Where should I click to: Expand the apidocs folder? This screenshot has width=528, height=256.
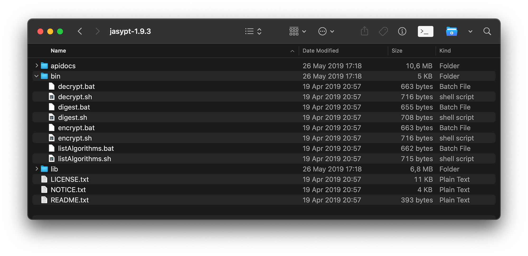click(x=37, y=65)
